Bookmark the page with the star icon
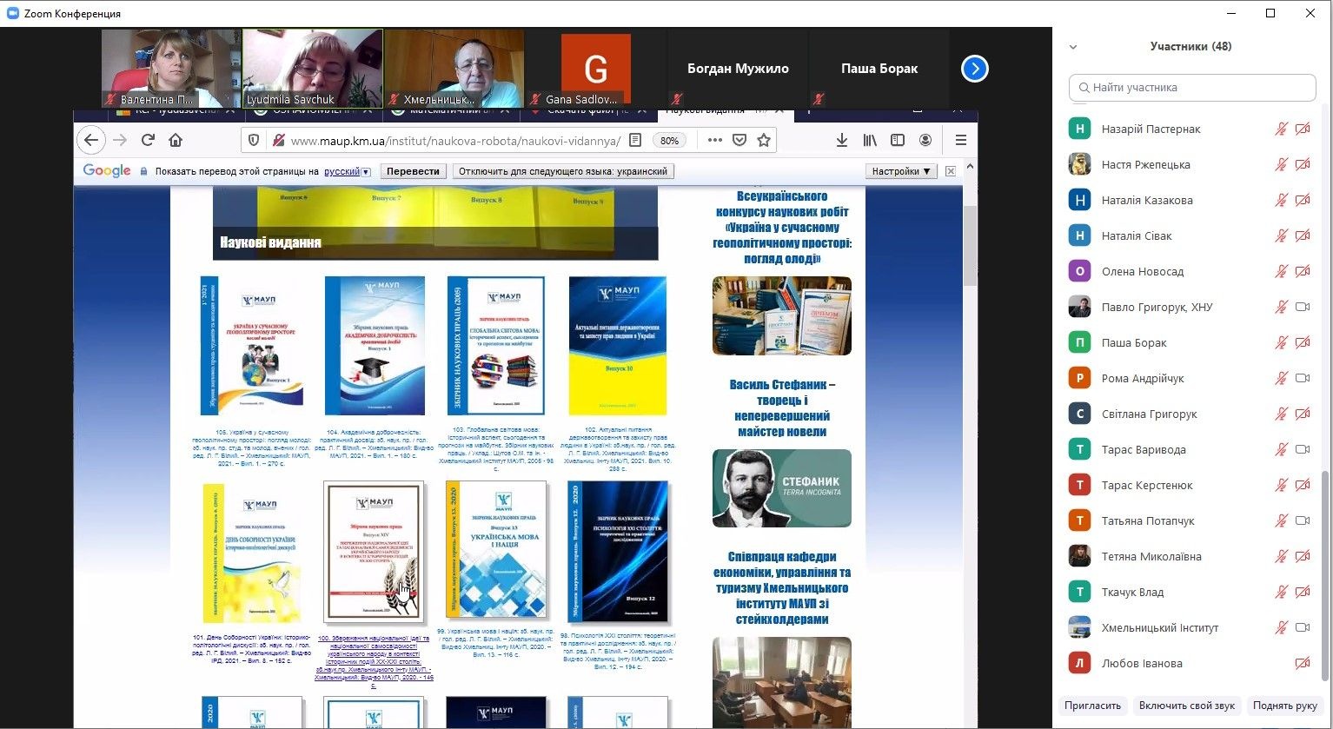 pyautogui.click(x=764, y=140)
